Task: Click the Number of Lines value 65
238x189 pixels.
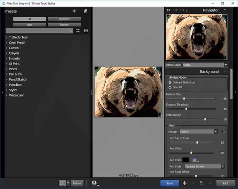Action: click(x=222, y=143)
